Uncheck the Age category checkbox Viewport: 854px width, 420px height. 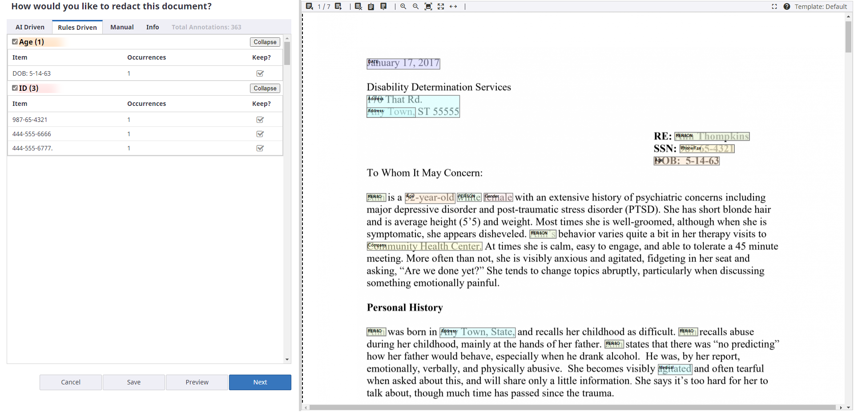click(x=15, y=42)
